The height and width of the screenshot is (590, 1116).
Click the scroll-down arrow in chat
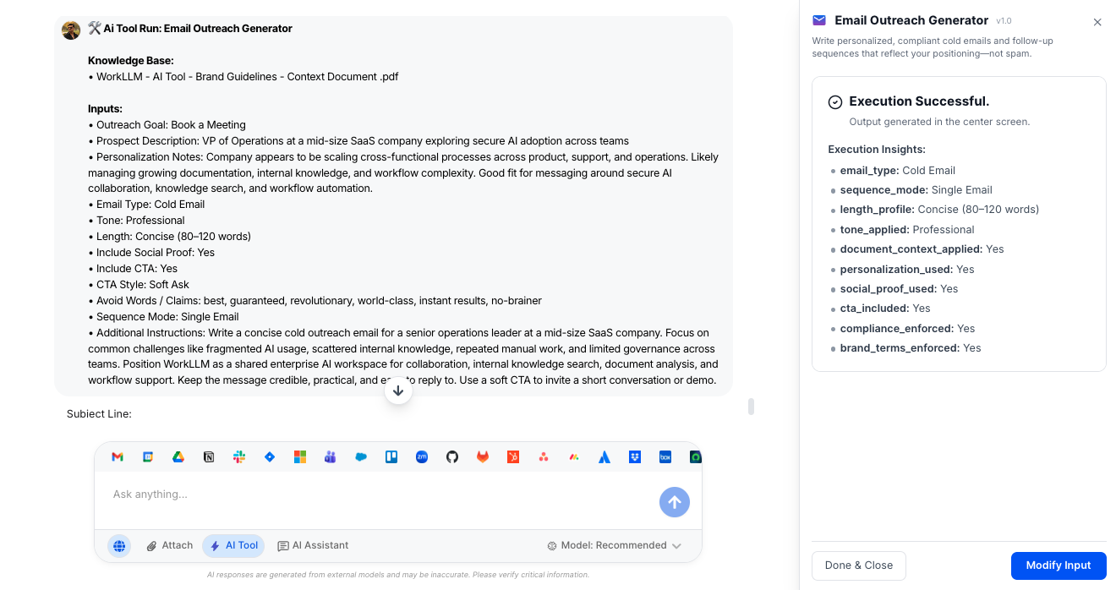click(398, 391)
